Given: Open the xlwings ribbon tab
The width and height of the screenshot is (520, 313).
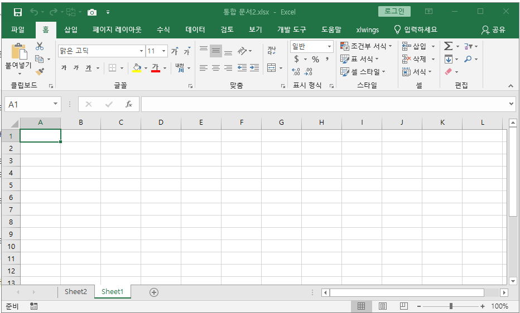Looking at the screenshot, I should [368, 30].
